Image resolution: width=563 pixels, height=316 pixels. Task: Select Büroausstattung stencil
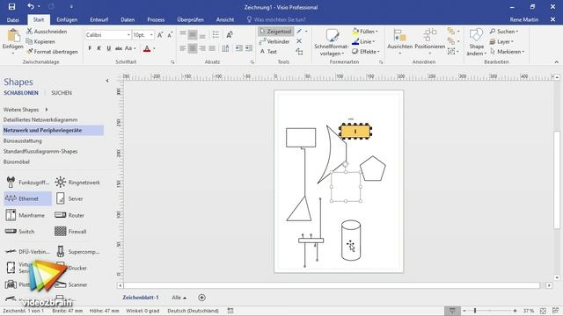pos(23,140)
